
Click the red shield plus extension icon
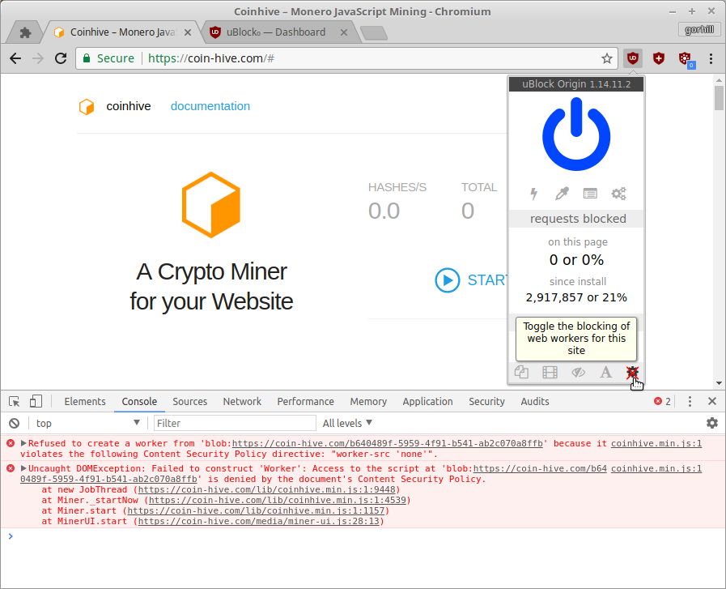pos(658,58)
